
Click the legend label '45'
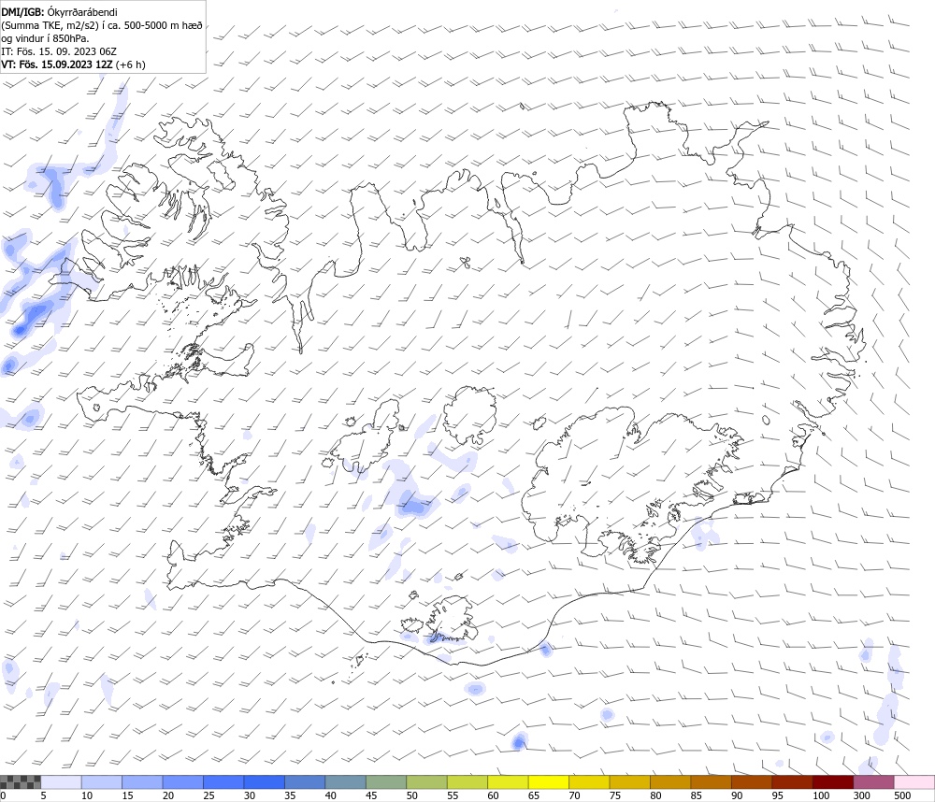(x=371, y=795)
